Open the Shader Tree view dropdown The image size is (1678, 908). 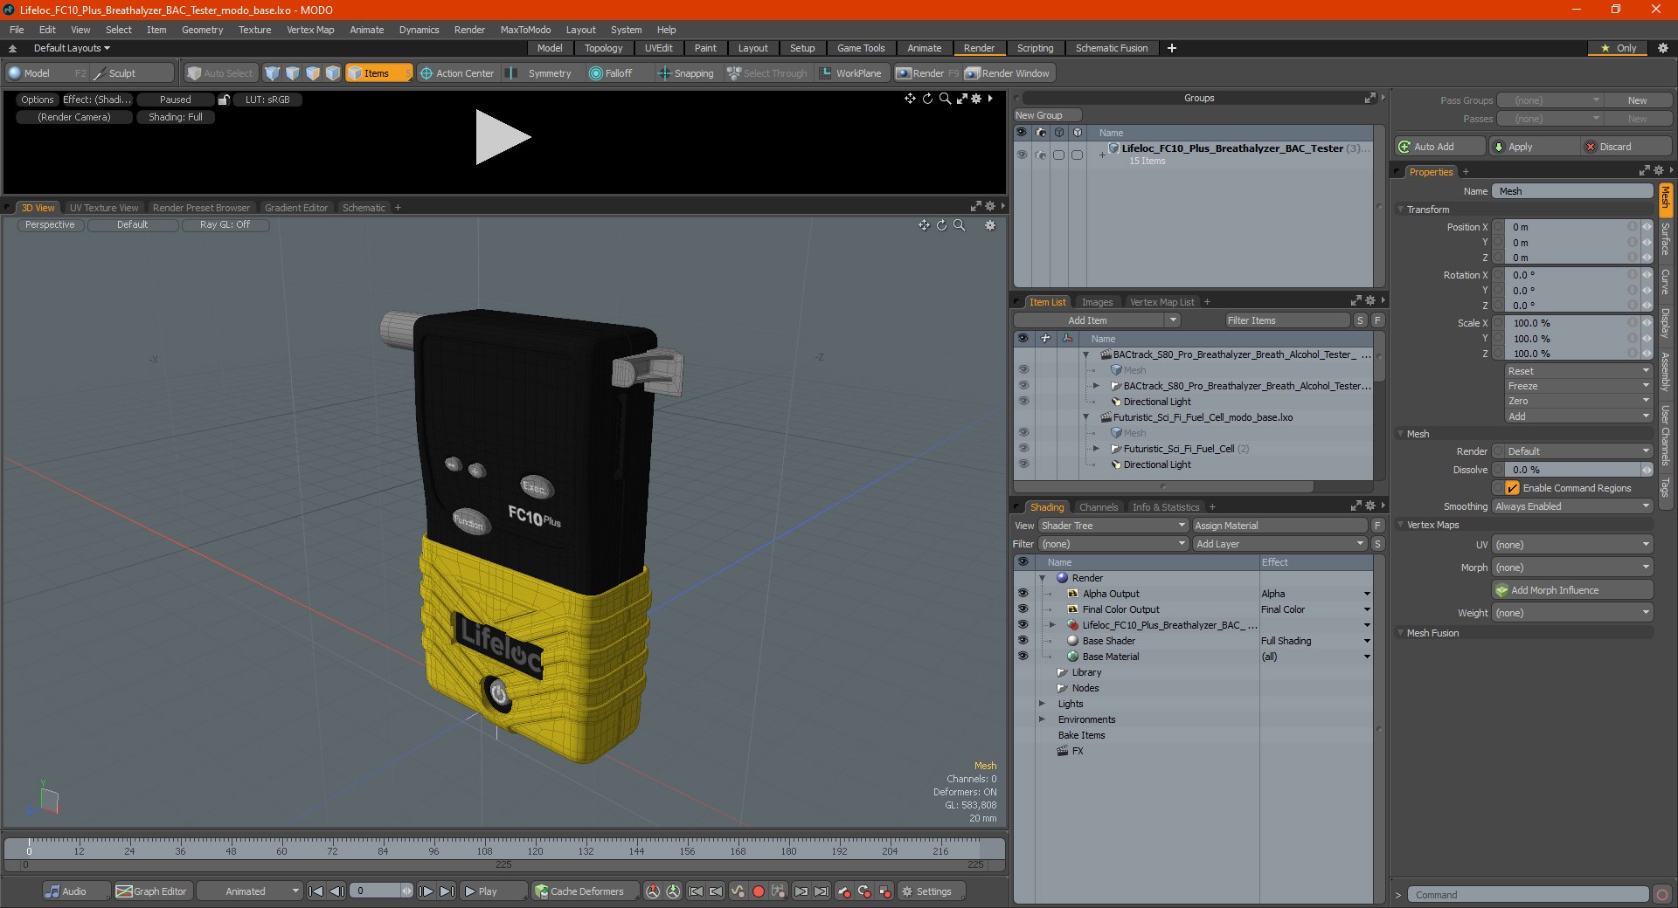(x=1113, y=526)
